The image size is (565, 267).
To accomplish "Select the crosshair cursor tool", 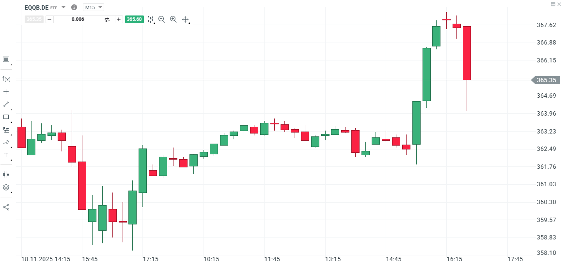I will point(6,91).
